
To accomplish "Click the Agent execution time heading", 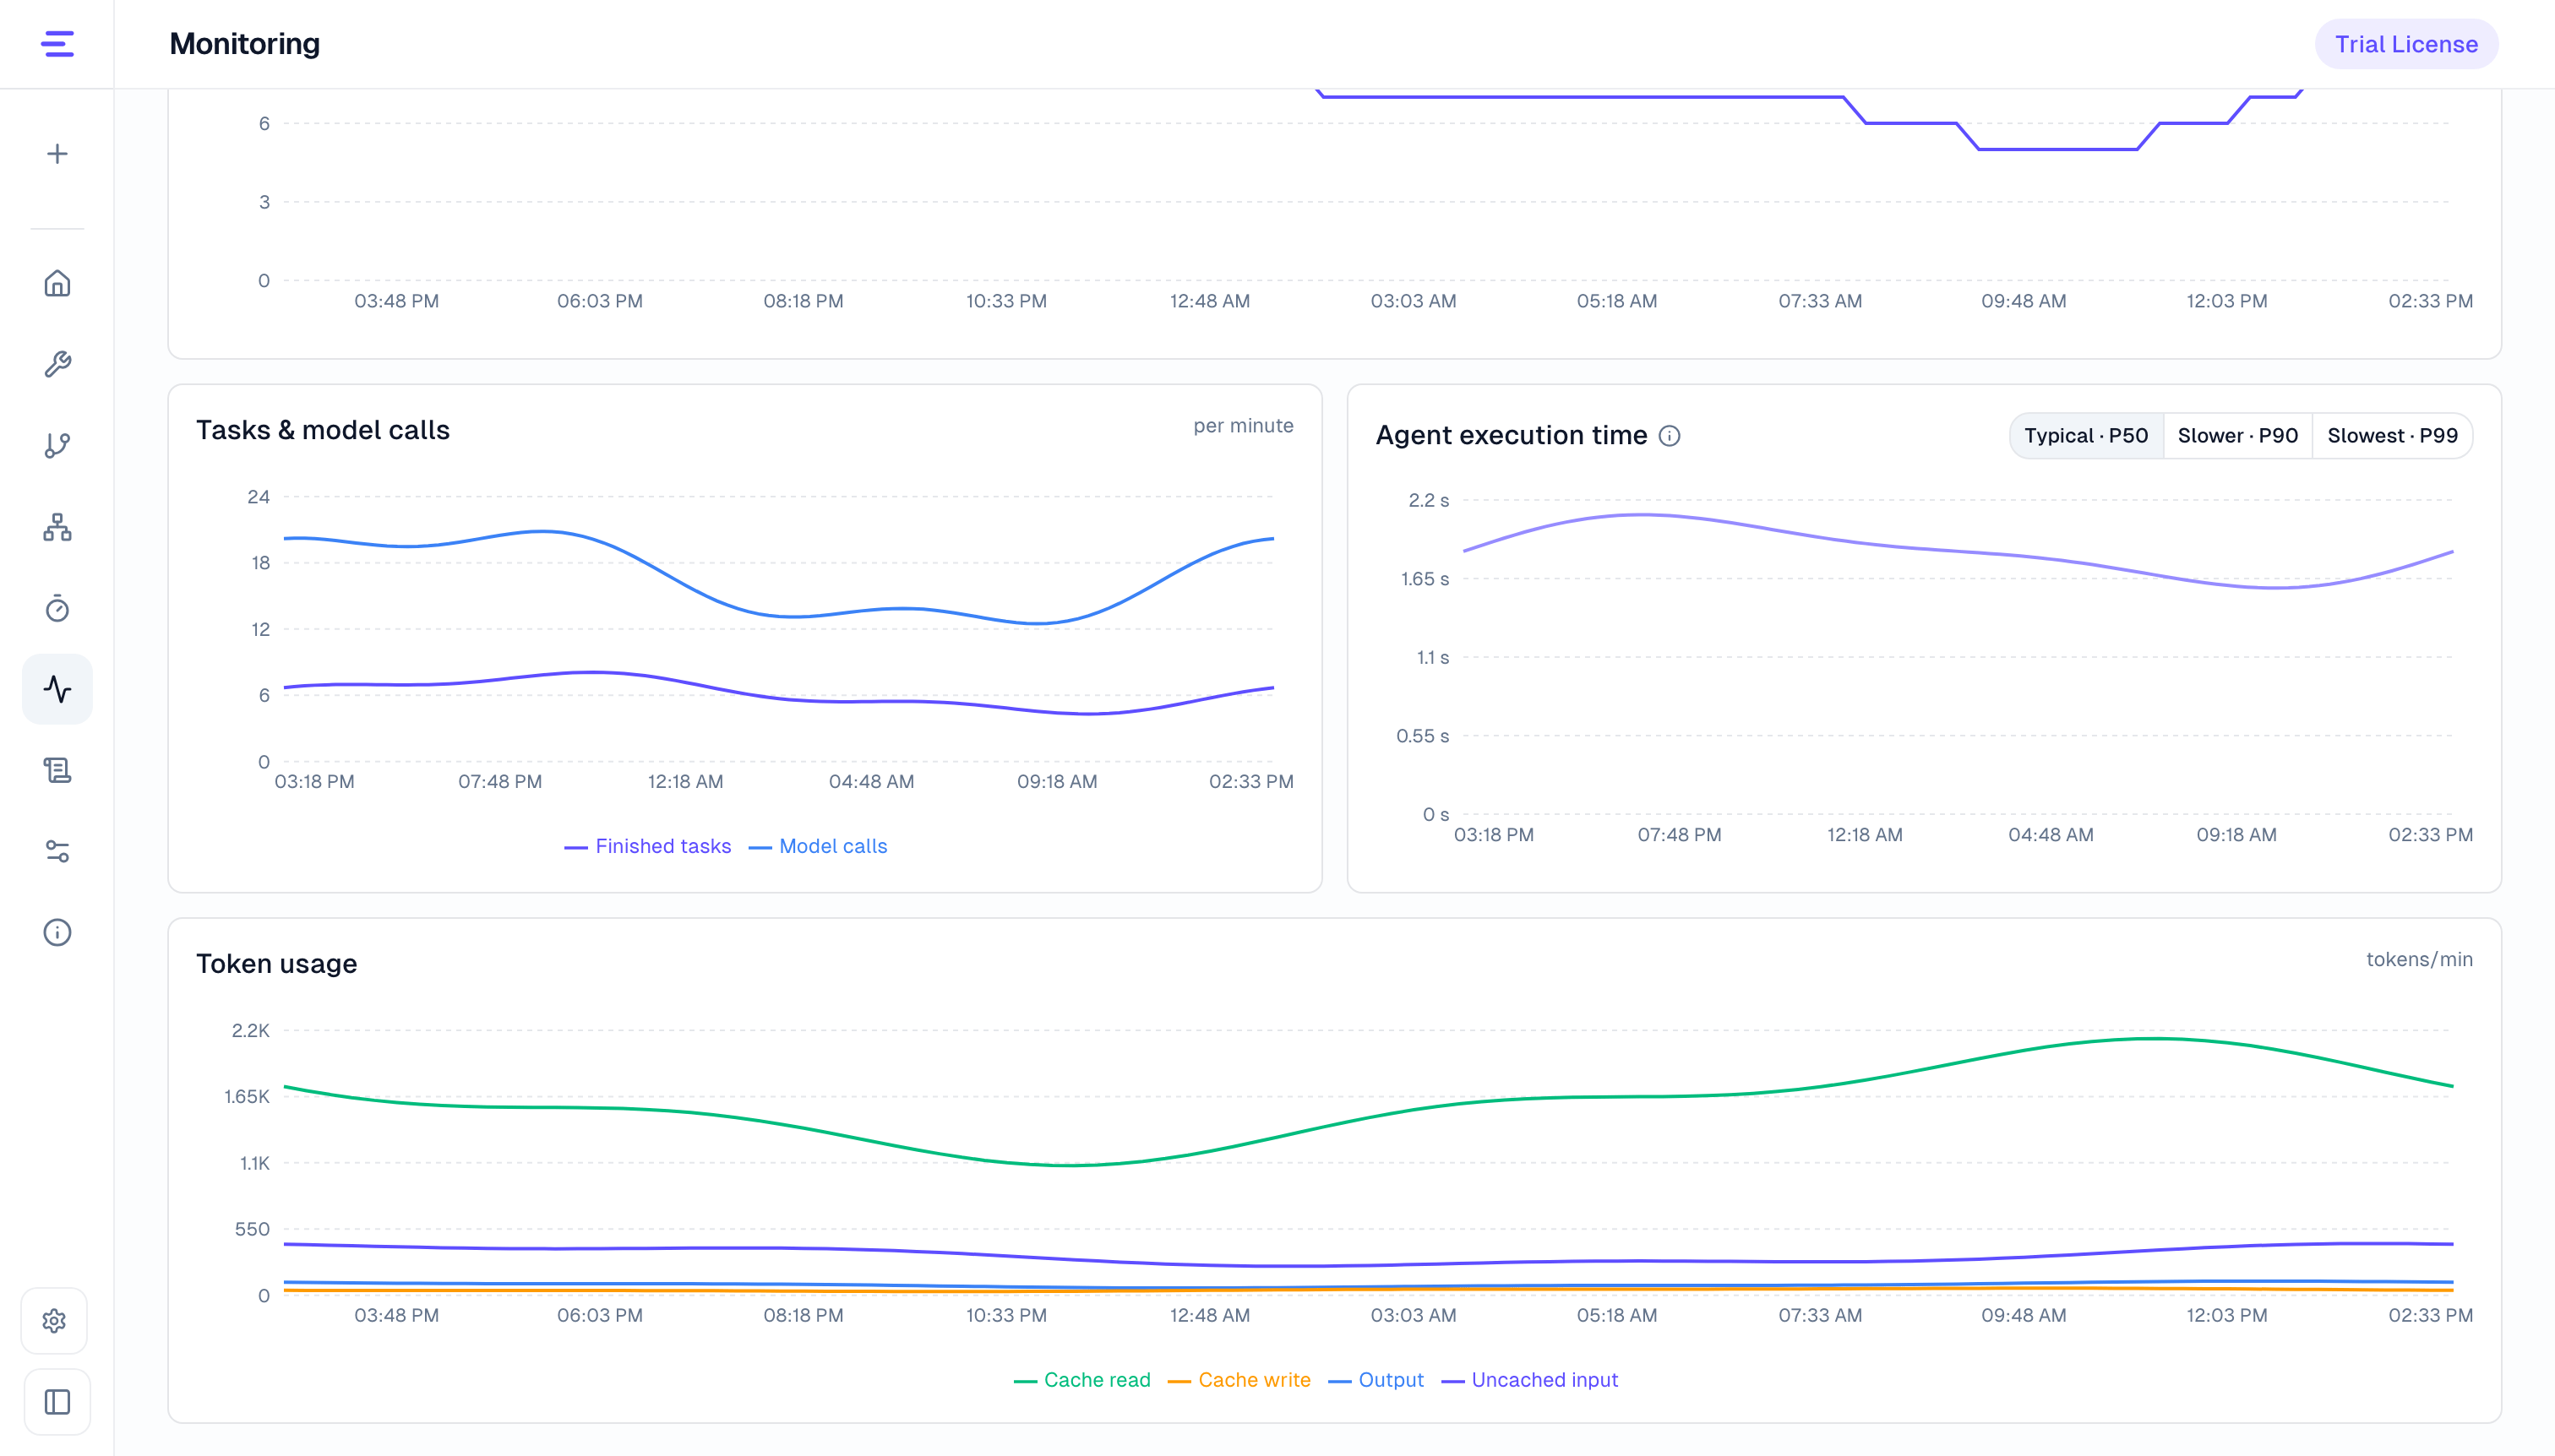I will [1512, 436].
